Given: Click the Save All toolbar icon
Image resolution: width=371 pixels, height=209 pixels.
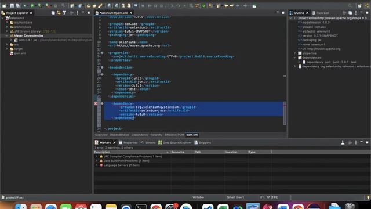Looking at the screenshot, I should pos(17,6).
